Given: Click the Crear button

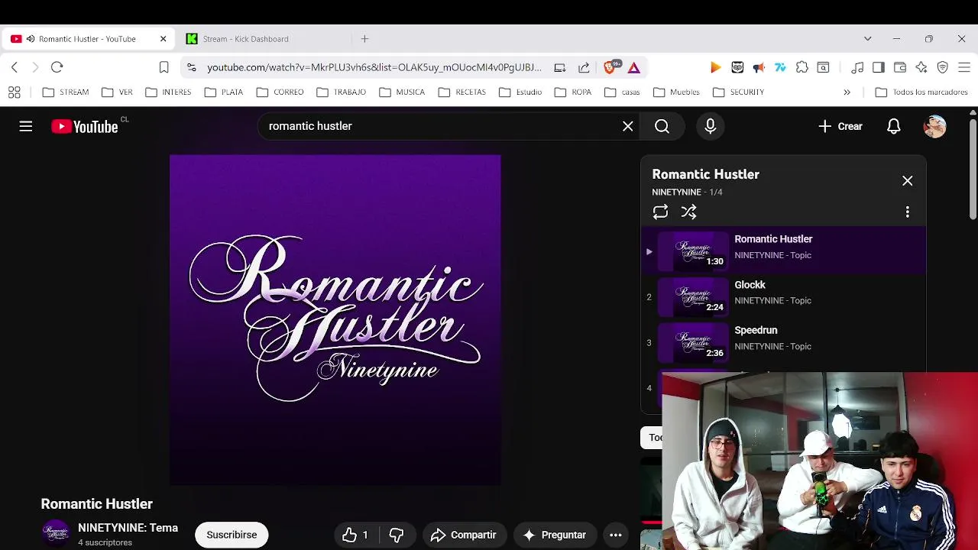Looking at the screenshot, I should click(840, 126).
